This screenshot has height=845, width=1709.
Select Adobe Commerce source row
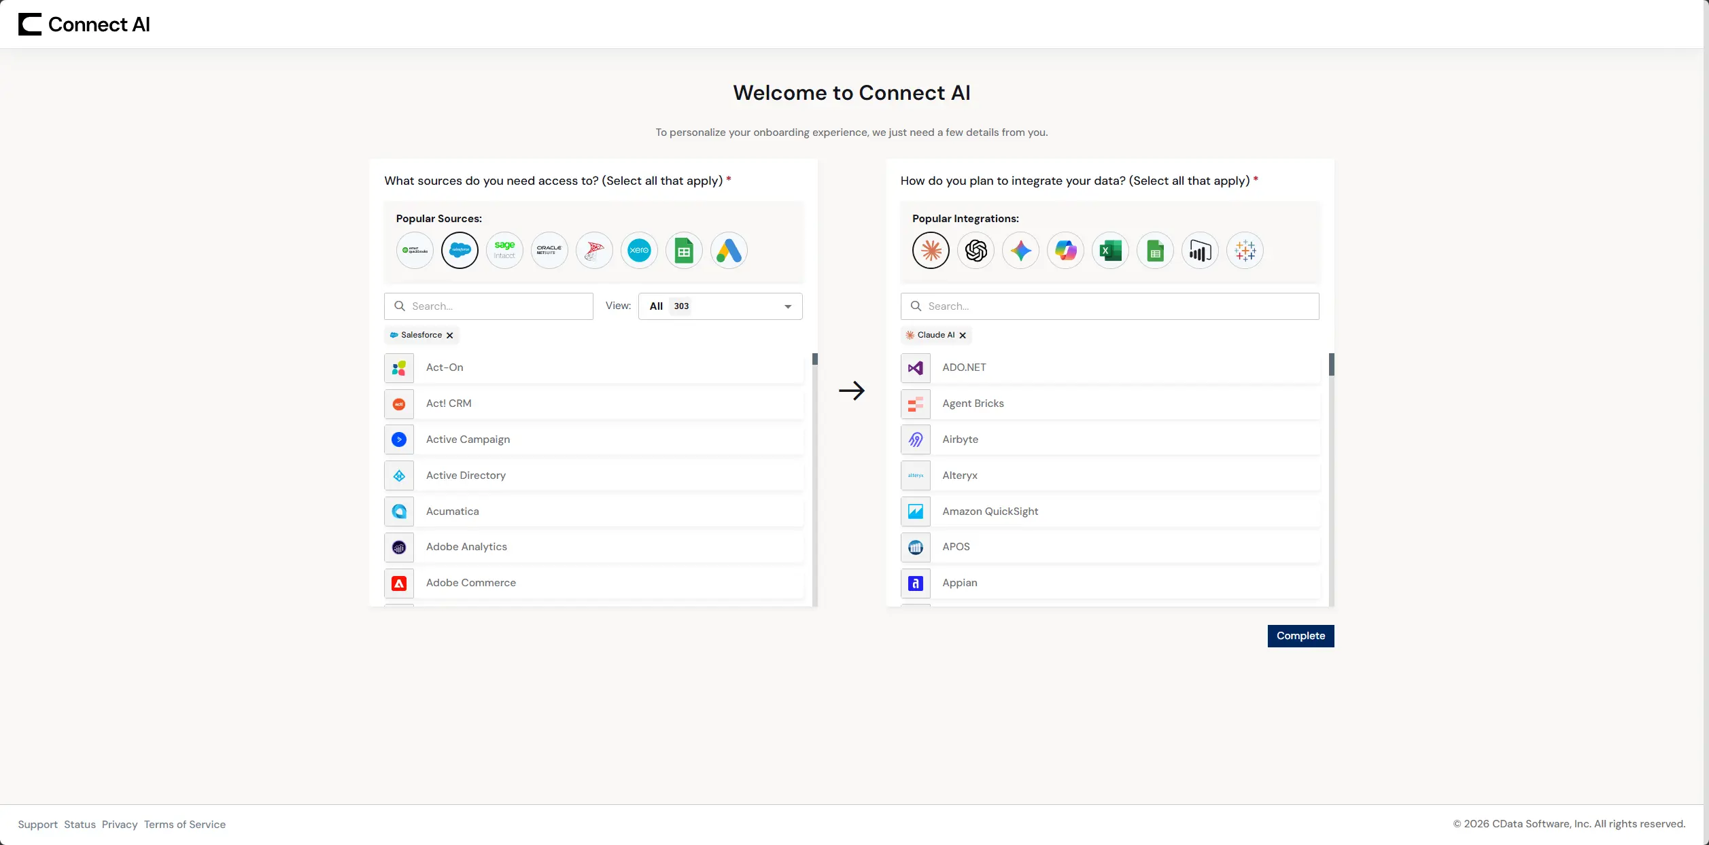tap(593, 583)
